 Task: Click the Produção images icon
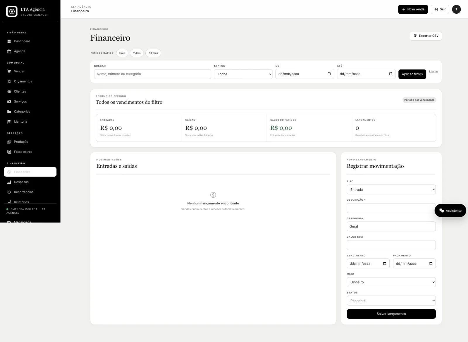9,142
